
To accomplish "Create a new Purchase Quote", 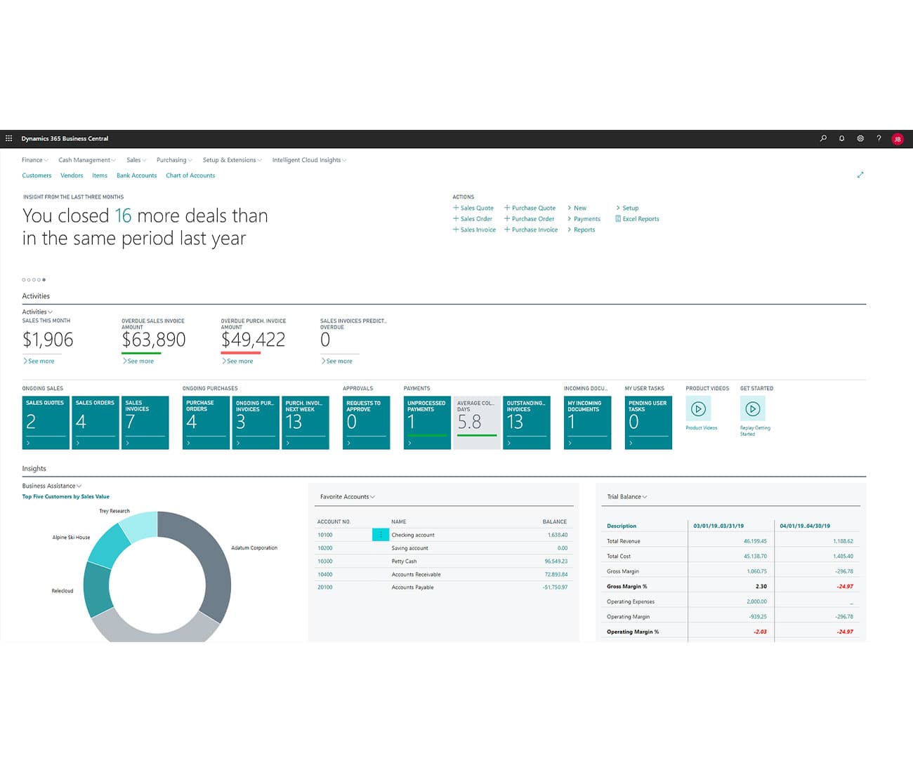I will pos(530,208).
